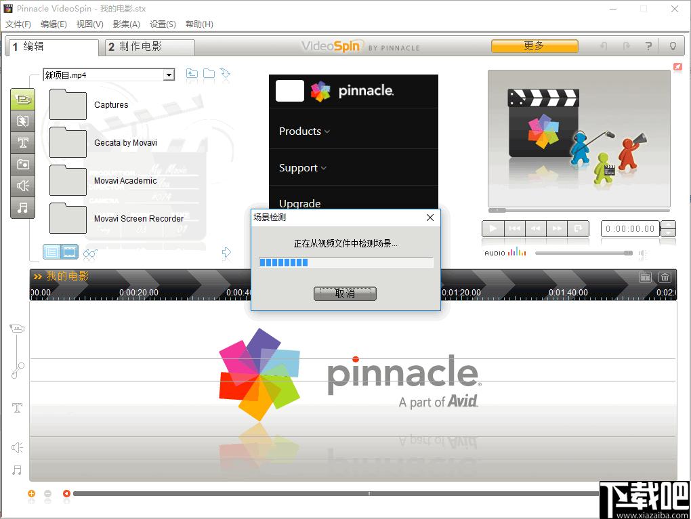Image resolution: width=691 pixels, height=519 pixels.
Task: Click the video track camera icon
Action: coord(17,328)
